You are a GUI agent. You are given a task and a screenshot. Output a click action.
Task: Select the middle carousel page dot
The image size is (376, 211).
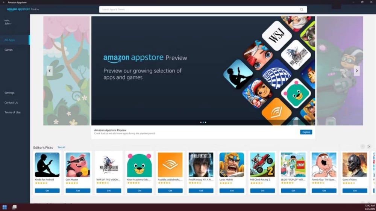[x=203, y=122]
